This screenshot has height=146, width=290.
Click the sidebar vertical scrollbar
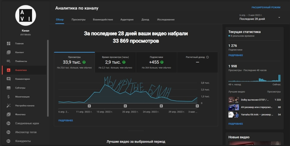pyautogui.click(x=48, y=78)
